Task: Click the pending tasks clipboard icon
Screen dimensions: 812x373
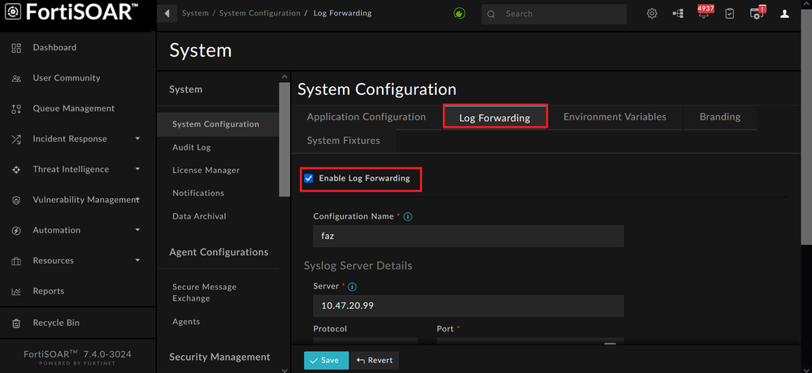Action: click(x=730, y=14)
